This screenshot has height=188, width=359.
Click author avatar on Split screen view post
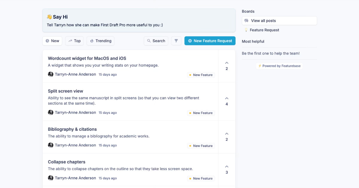[x=51, y=113]
